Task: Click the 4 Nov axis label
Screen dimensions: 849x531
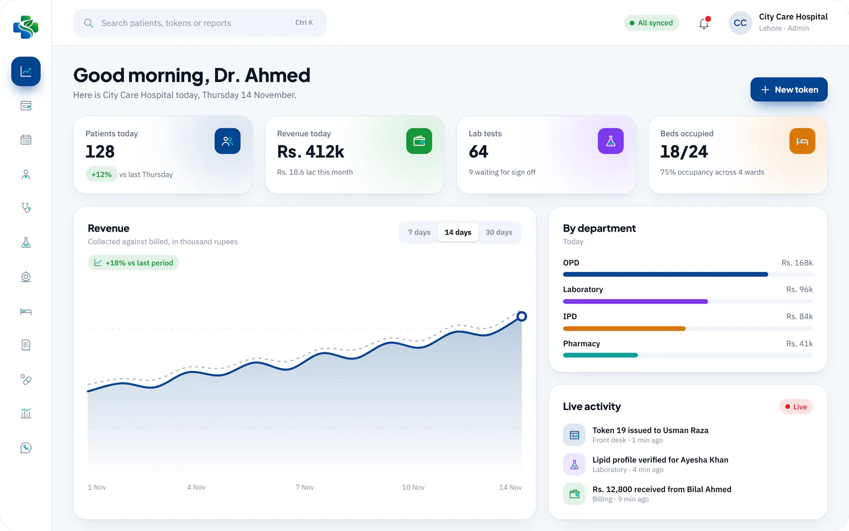Action: [x=196, y=487]
